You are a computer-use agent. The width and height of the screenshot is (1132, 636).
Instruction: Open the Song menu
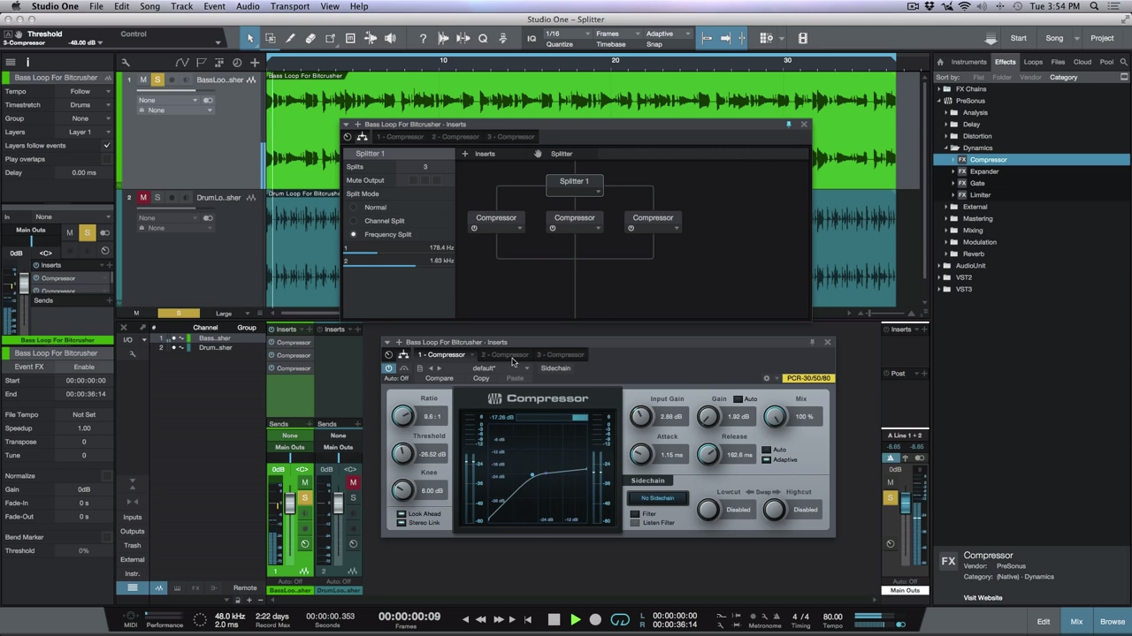149,6
